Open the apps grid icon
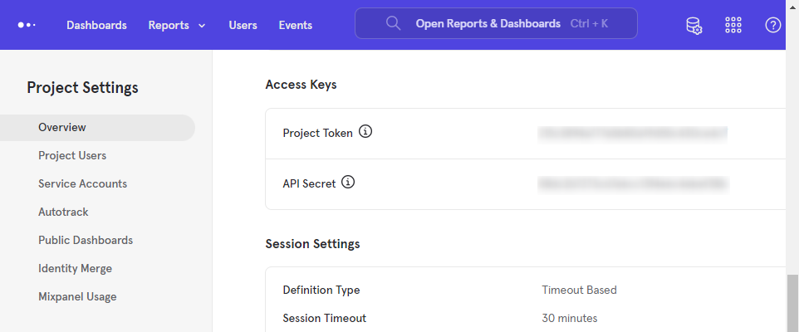The width and height of the screenshot is (799, 332). [x=733, y=25]
